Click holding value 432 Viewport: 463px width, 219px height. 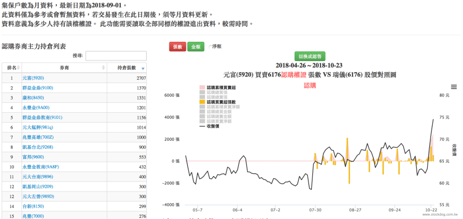pyautogui.click(x=142, y=167)
